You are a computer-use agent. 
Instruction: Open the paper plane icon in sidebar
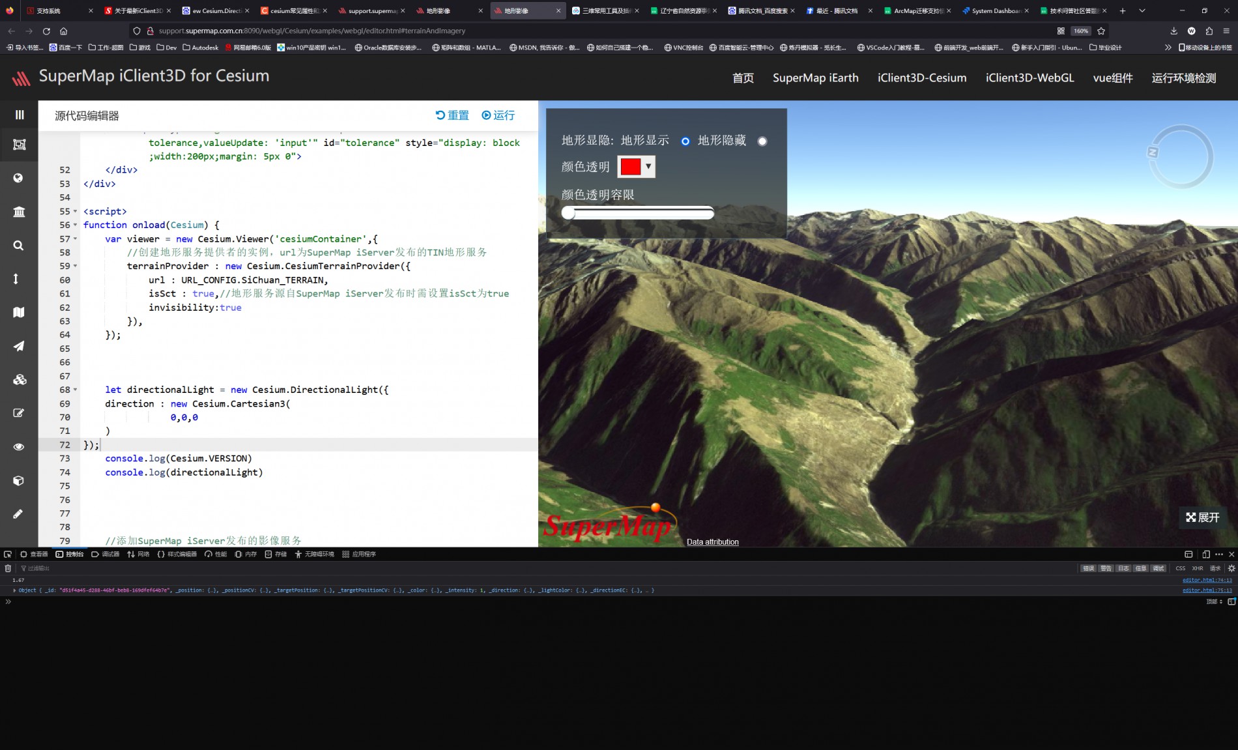(19, 346)
